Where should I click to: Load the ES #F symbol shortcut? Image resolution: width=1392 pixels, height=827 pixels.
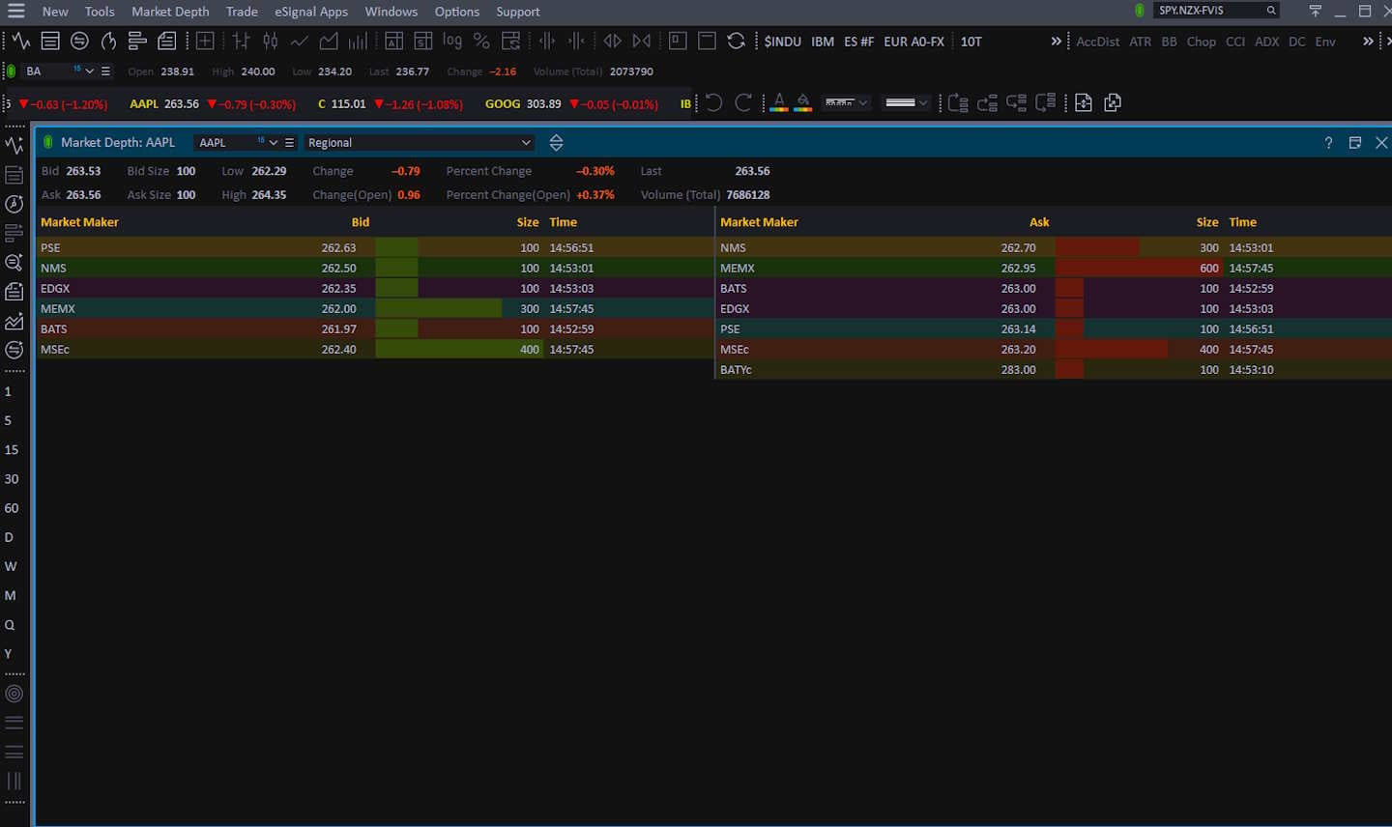click(x=858, y=42)
